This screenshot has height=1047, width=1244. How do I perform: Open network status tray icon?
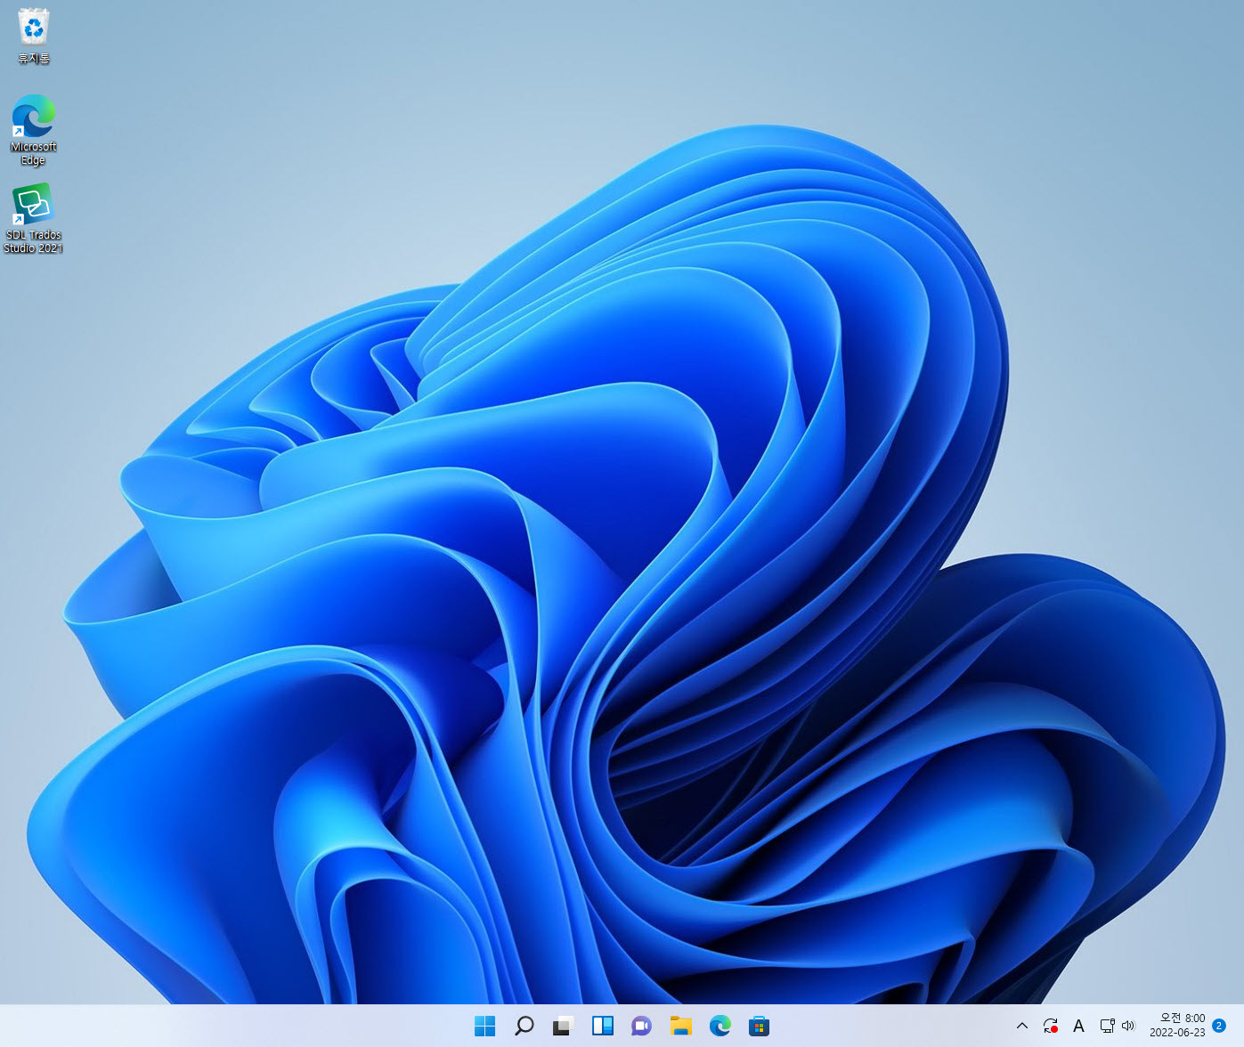click(1107, 1026)
